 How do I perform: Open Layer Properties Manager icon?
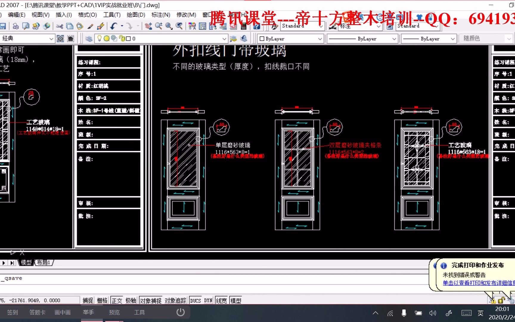point(89,39)
